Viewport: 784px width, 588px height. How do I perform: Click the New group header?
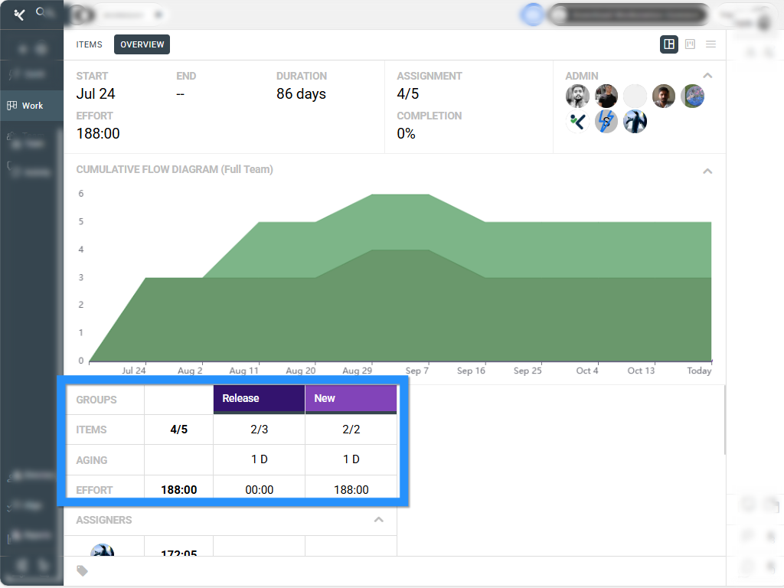351,399
